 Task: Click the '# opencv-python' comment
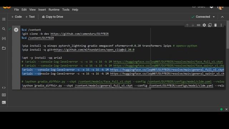[x=185, y=46]
